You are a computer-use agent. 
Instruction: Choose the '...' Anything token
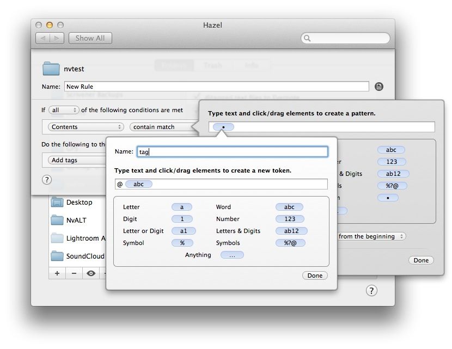point(232,255)
